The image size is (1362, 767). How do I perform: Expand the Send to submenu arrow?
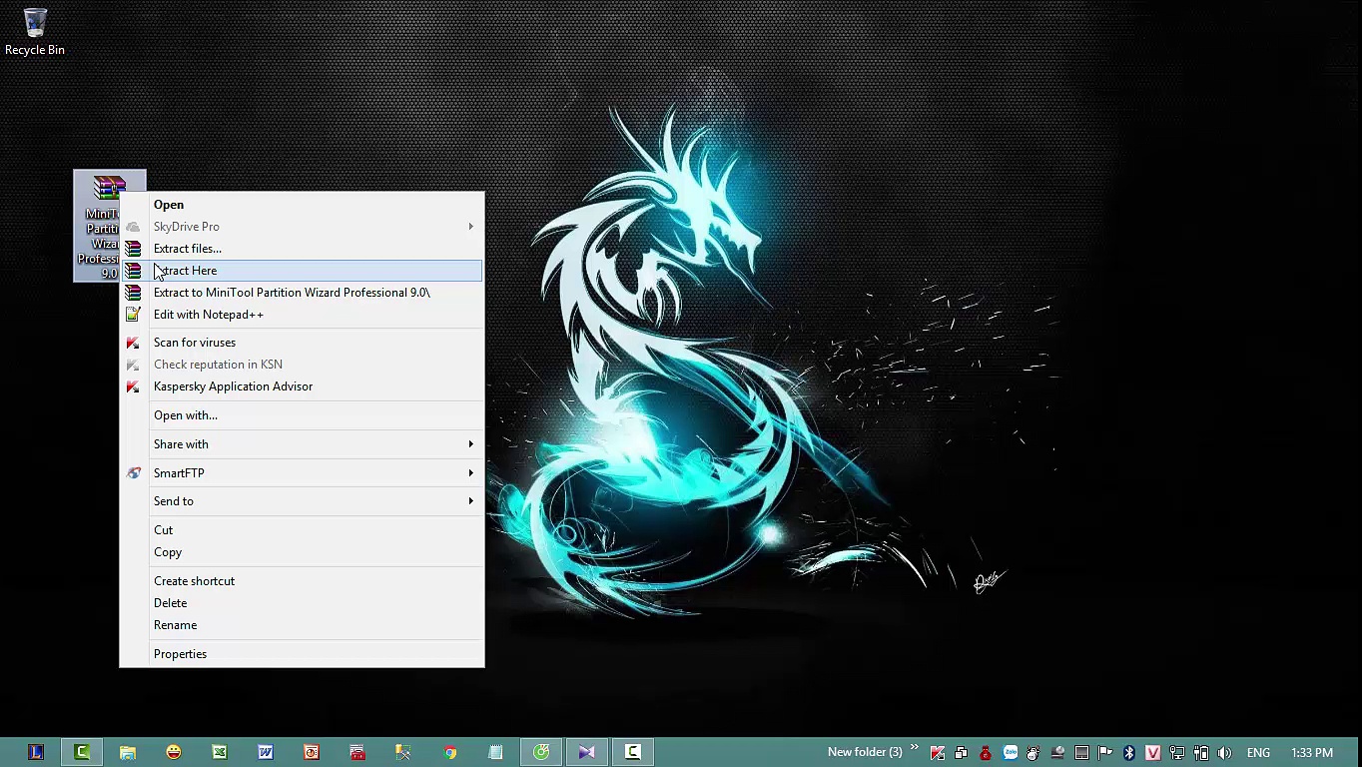point(470,501)
